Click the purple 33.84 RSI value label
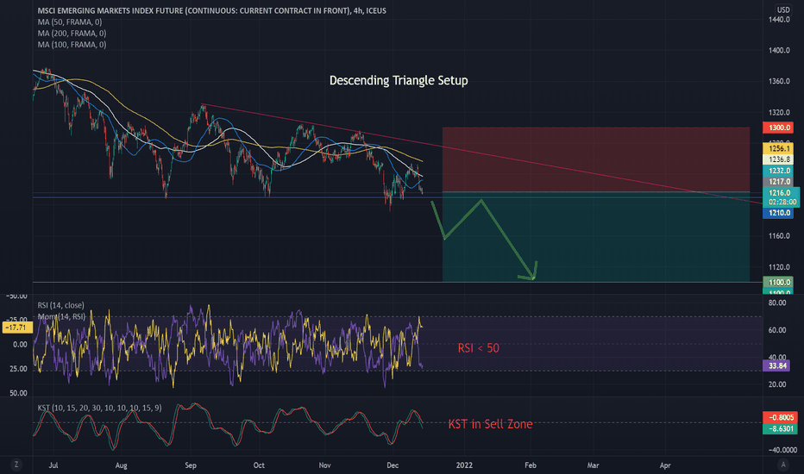 pos(776,366)
